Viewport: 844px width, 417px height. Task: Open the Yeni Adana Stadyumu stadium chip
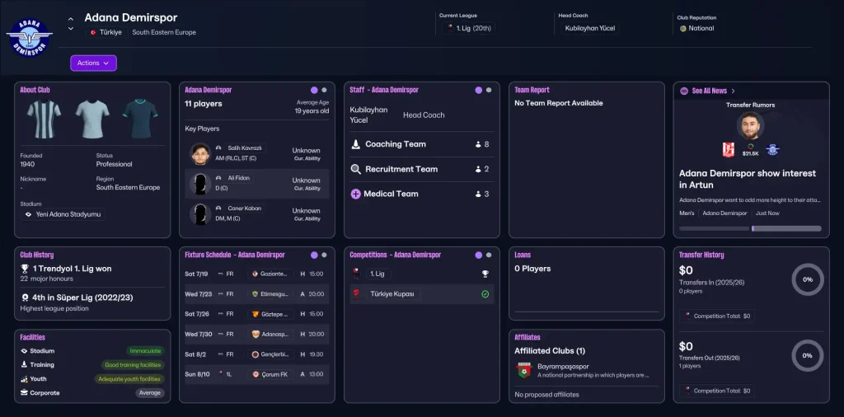pos(63,214)
